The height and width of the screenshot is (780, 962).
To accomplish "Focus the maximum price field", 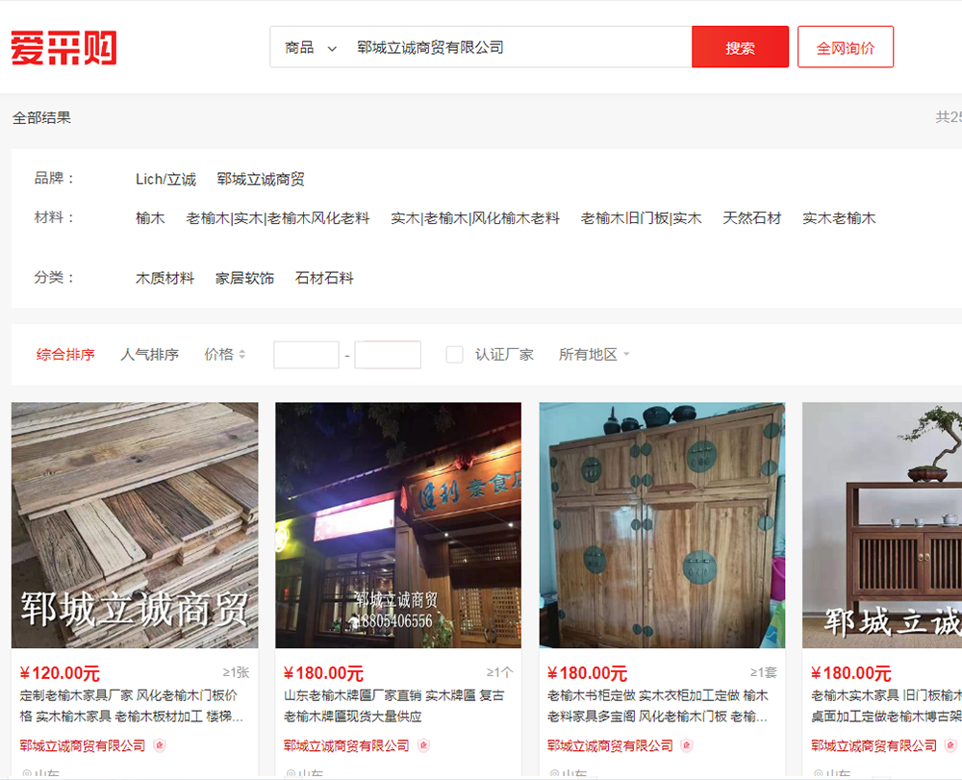I will click(x=388, y=355).
